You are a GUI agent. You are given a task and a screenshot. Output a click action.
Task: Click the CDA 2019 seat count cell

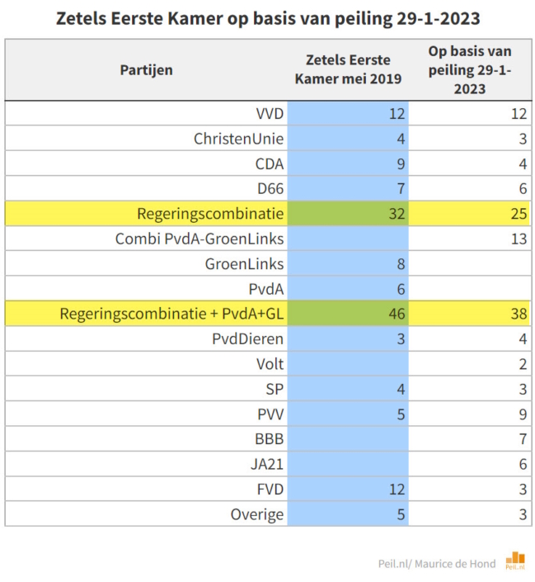(x=348, y=163)
